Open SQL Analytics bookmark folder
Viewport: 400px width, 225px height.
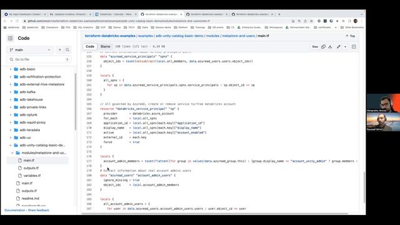83,27
